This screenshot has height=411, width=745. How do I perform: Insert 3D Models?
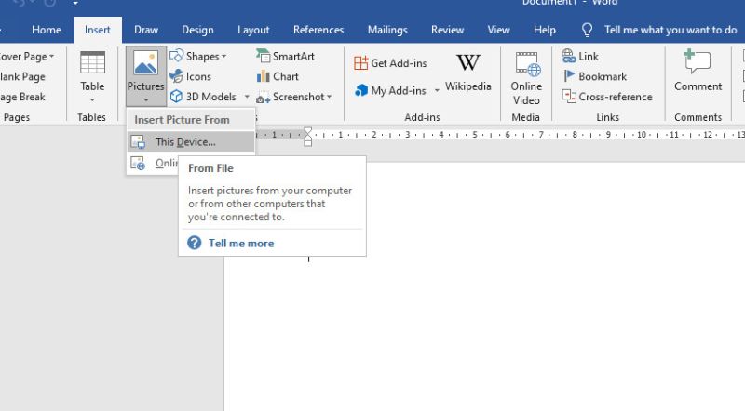[203, 97]
